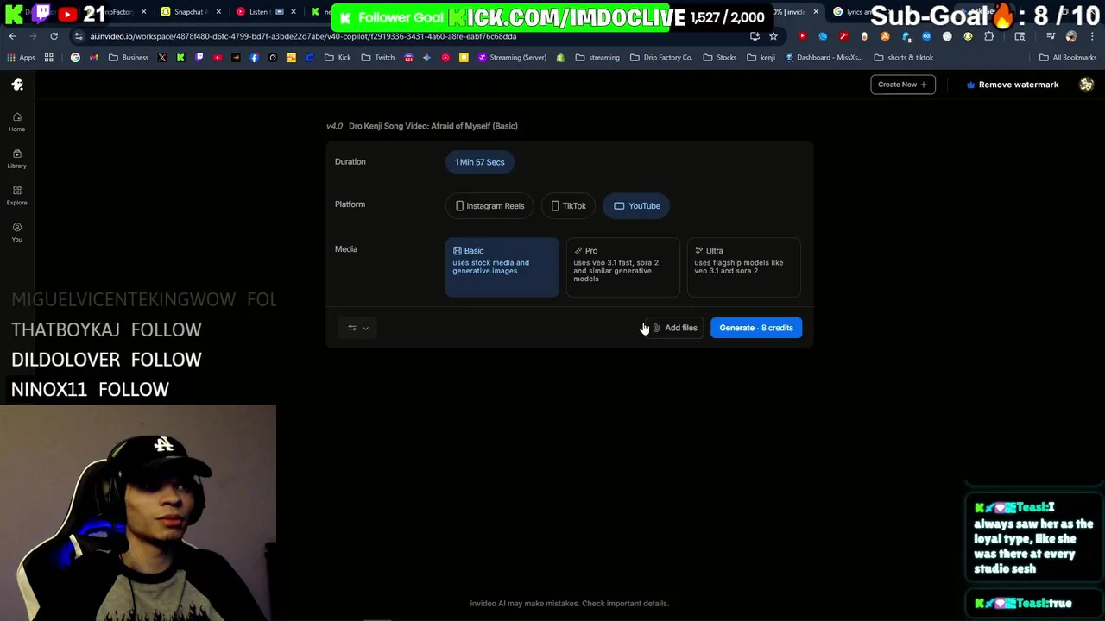The width and height of the screenshot is (1105, 621).
Task: Switch to the Snapchat browser tab
Action: click(x=189, y=12)
